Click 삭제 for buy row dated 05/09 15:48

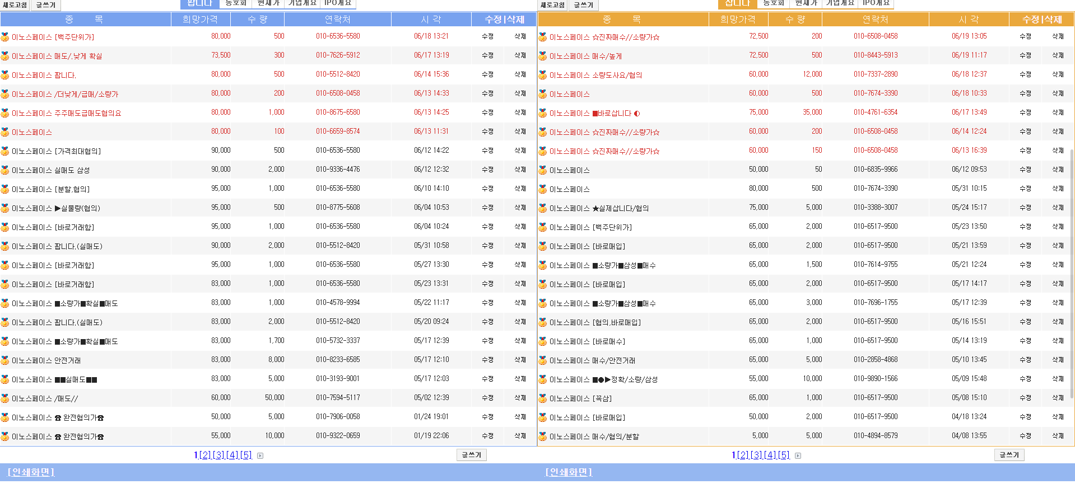click(1058, 379)
